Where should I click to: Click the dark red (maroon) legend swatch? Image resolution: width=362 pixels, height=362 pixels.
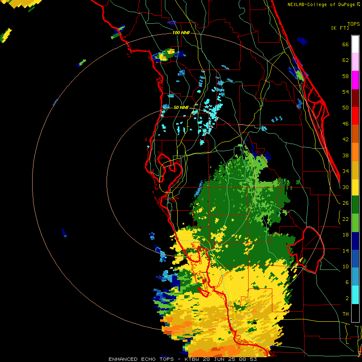355,98
